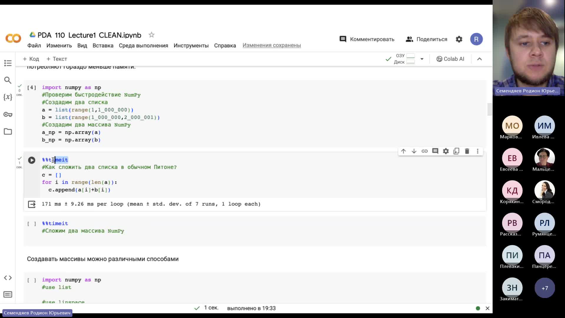
Task: Open the secrets key icon panel
Action: pos(8,114)
